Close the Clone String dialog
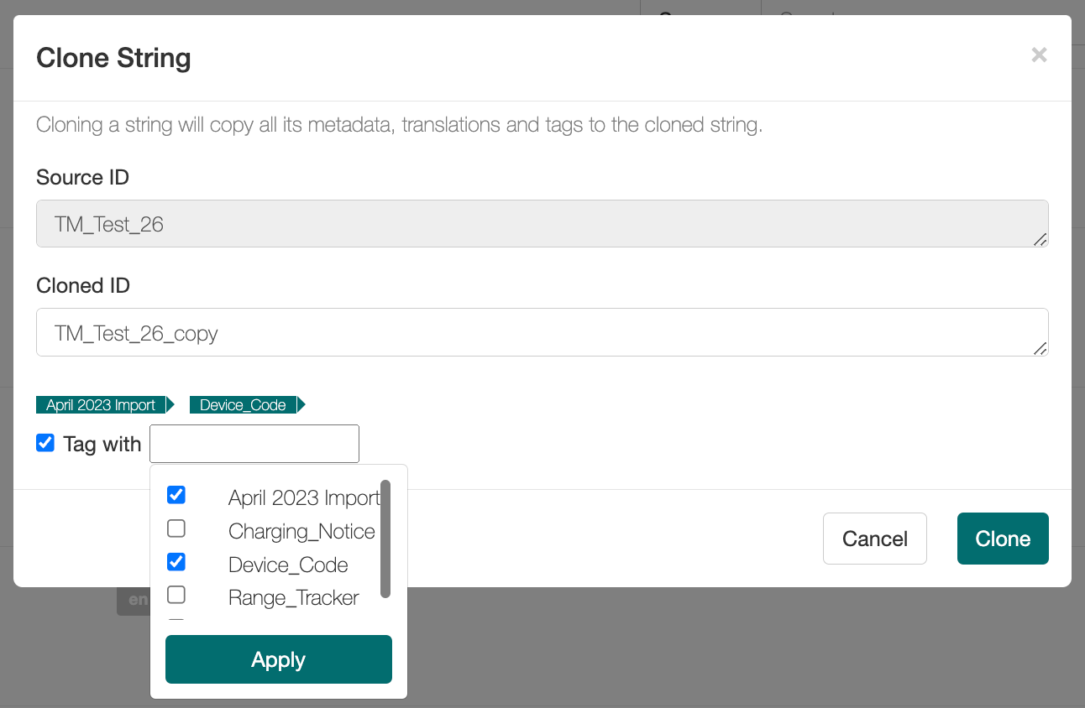 point(1039,55)
